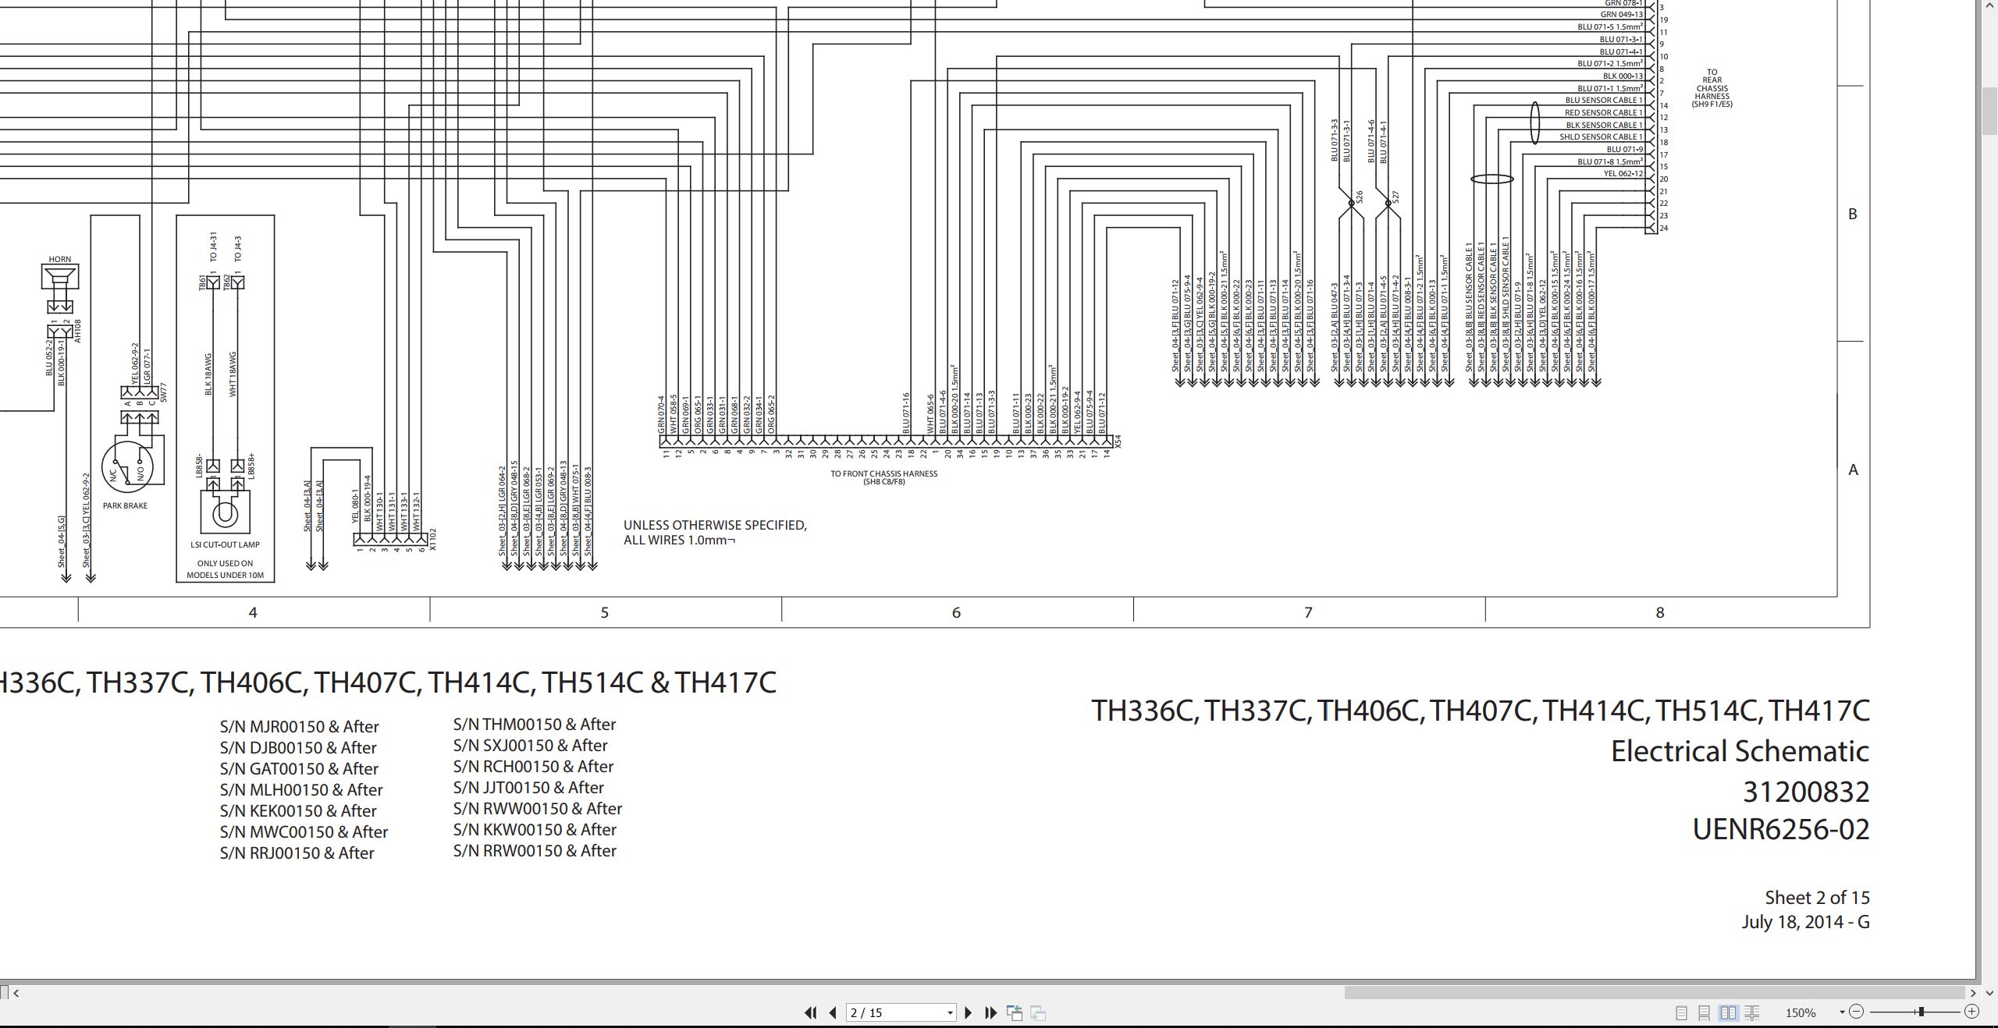Click the PARK BRAKE label
Image resolution: width=1998 pixels, height=1028 pixels.
[125, 505]
